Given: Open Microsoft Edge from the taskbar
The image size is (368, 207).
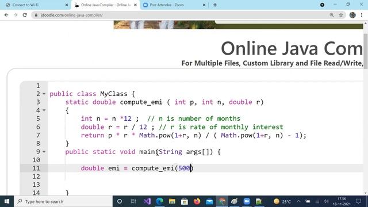Looking at the screenshot, I should [160, 201].
